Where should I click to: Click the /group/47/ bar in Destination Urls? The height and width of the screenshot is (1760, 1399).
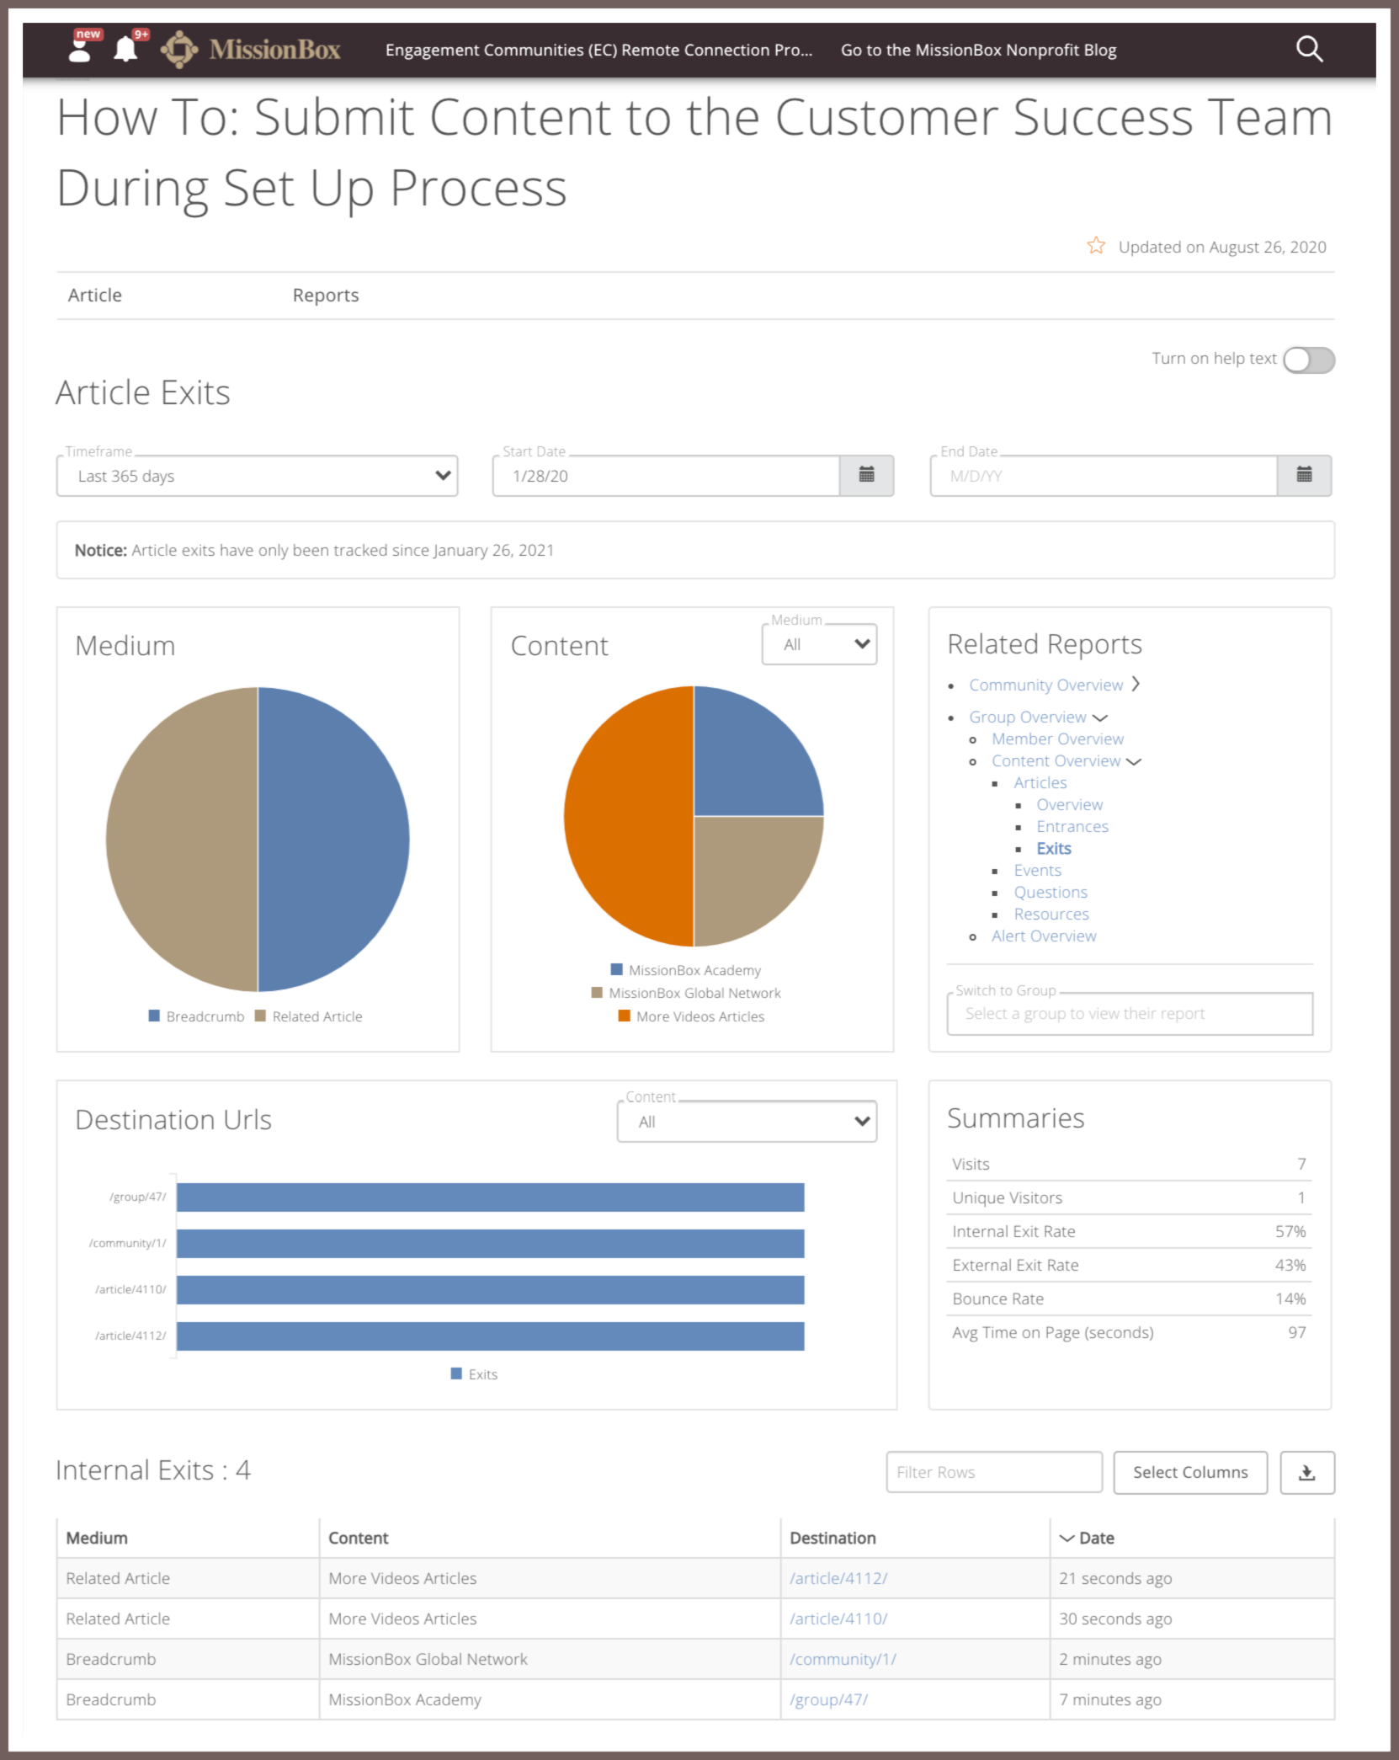click(x=490, y=1197)
